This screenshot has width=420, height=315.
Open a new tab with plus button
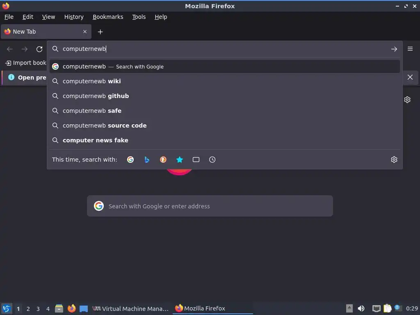100,32
